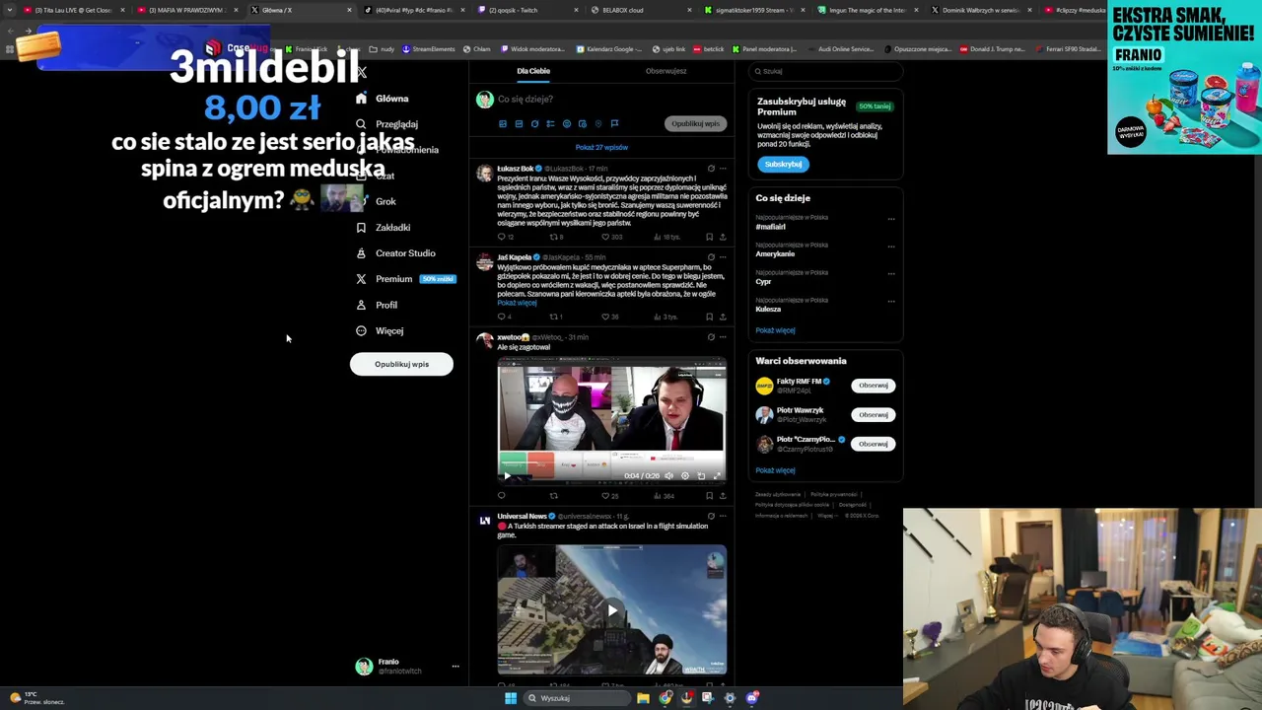Follow Fakty RMF FM with Obserwuj

873,386
